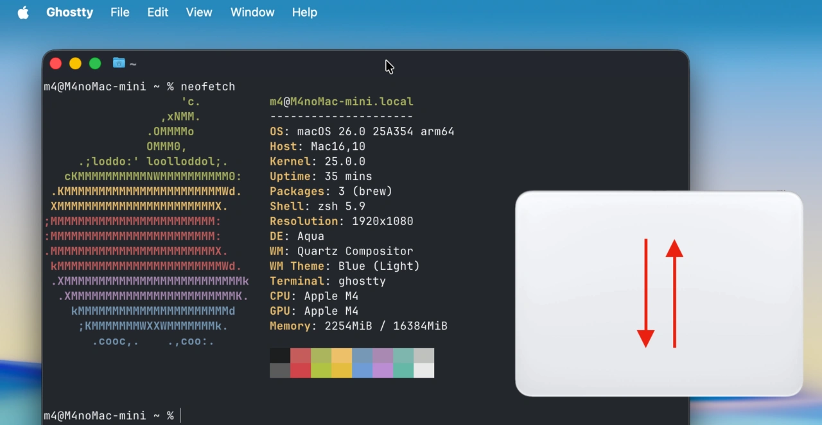Open the Apple menu

pos(23,12)
